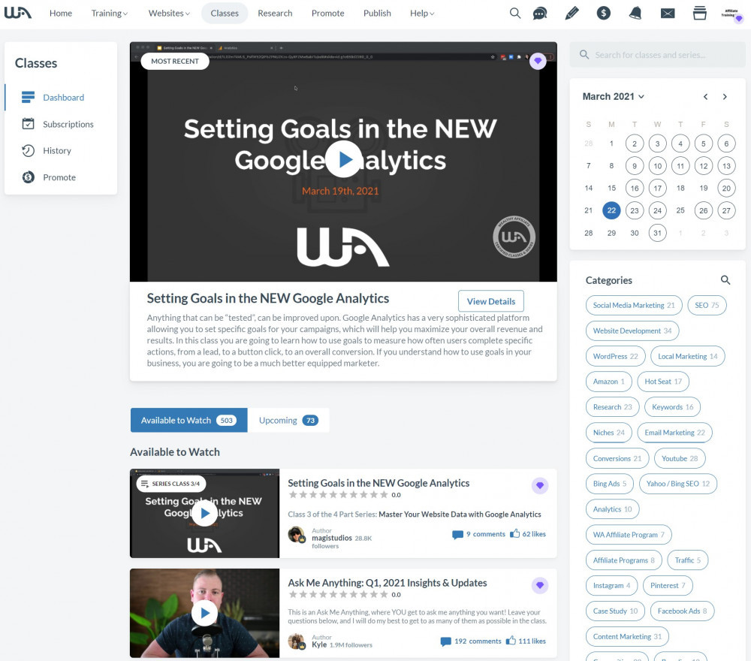Open the Home nav item
Viewport: 751px width, 661px height.
(x=61, y=14)
